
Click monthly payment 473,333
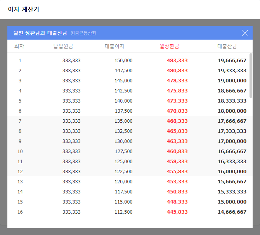tap(177, 101)
